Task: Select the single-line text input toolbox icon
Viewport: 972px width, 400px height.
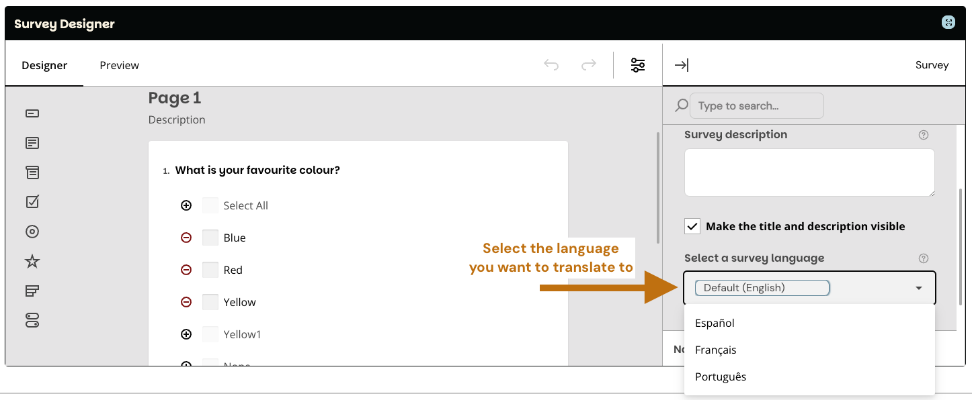Action: pyautogui.click(x=32, y=113)
